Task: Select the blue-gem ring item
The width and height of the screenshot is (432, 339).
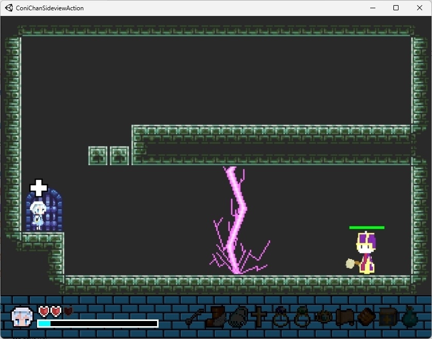Action: click(x=280, y=319)
